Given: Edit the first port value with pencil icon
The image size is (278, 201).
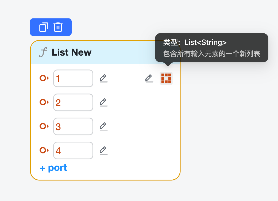Looking at the screenshot, I should pyautogui.click(x=103, y=78).
